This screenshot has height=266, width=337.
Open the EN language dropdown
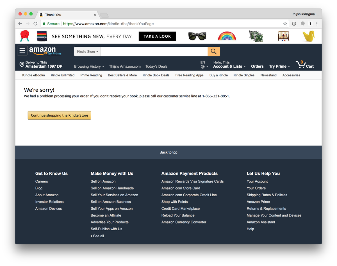(204, 65)
